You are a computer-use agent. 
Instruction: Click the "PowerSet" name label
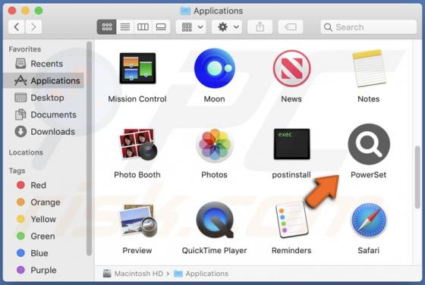coord(369,174)
